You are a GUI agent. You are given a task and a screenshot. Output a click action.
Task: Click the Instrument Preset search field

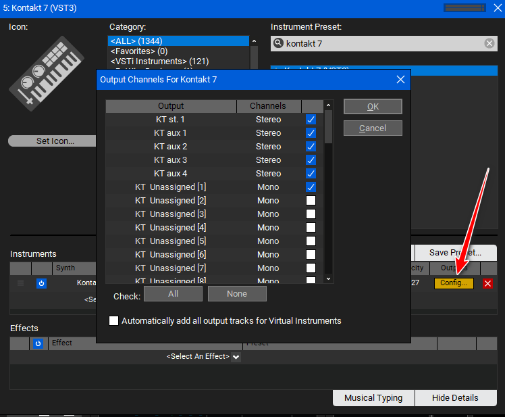[384, 43]
